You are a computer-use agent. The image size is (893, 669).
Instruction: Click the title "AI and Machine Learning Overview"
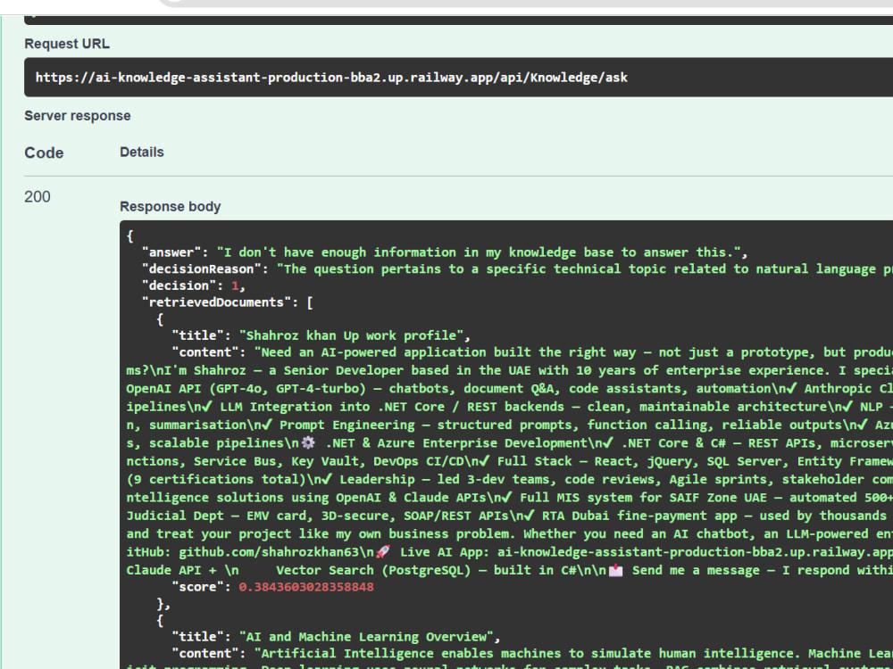coord(365,637)
